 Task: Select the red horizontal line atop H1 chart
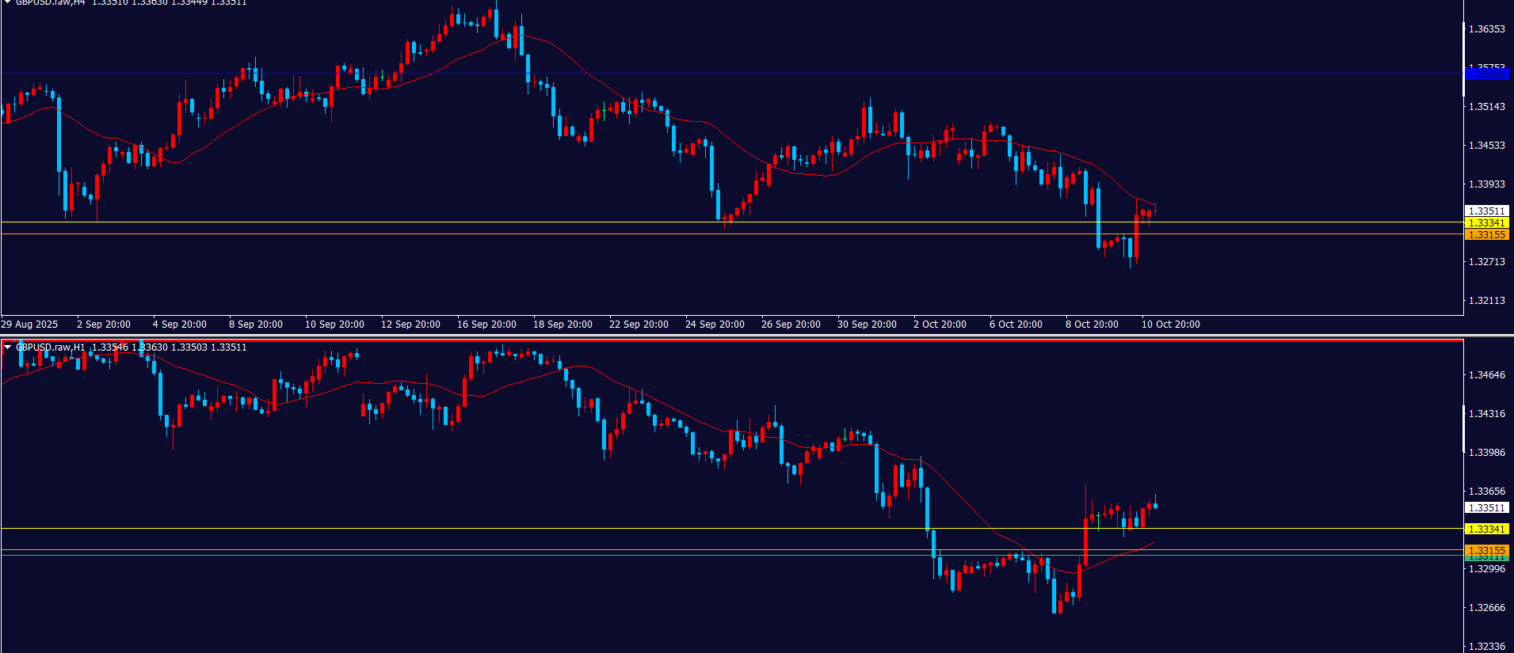point(713,340)
